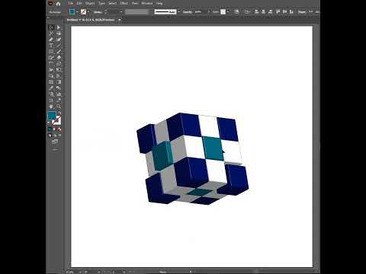The height and width of the screenshot is (274, 366).
Task: Select the Scale tool
Action: pyautogui.click(x=59, y=64)
